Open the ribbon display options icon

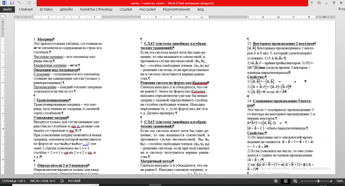click(x=319, y=3)
